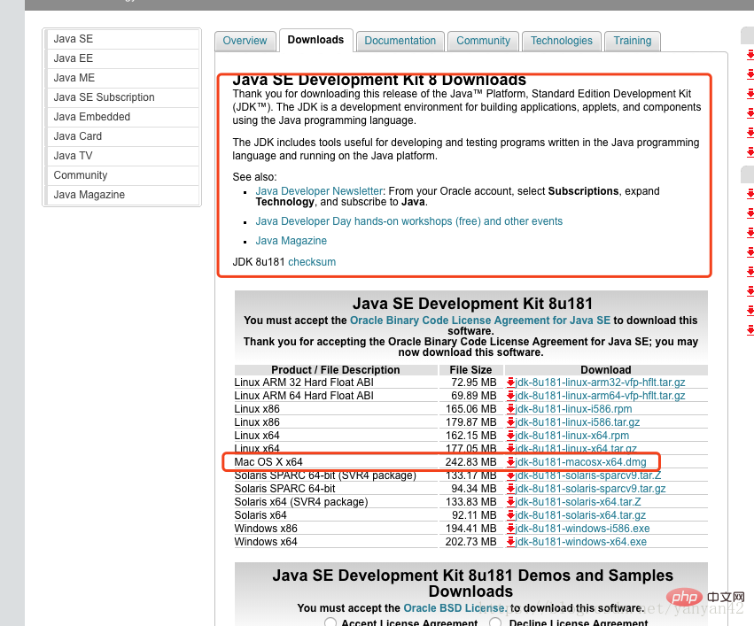Image resolution: width=754 pixels, height=626 pixels.
Task: Click the 202.73 MB file size
Action: click(x=470, y=542)
